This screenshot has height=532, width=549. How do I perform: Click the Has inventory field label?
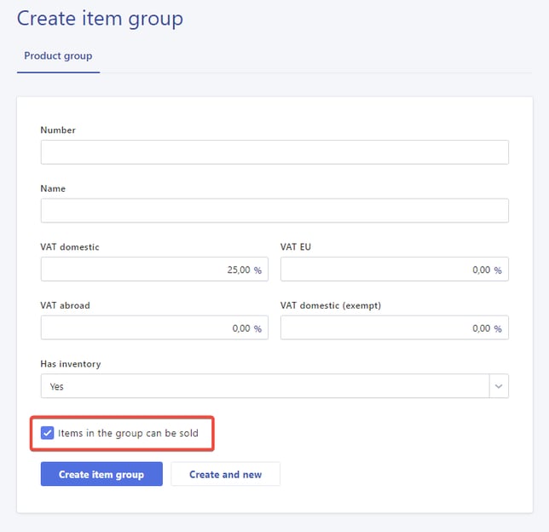[x=70, y=364]
